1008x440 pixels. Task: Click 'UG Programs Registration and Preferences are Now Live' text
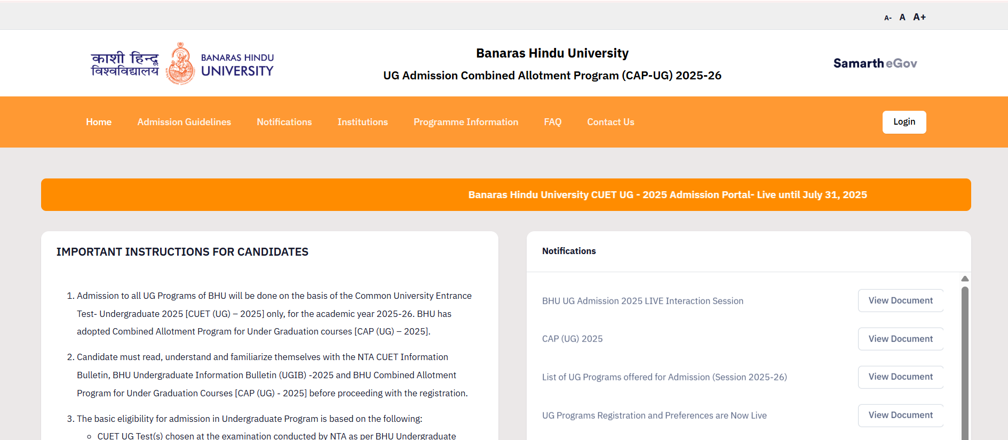point(654,415)
